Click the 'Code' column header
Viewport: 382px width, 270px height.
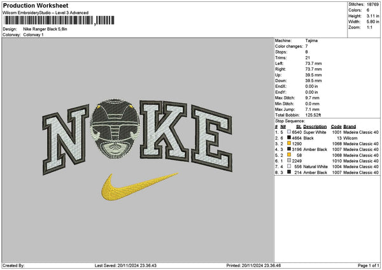coord(336,127)
